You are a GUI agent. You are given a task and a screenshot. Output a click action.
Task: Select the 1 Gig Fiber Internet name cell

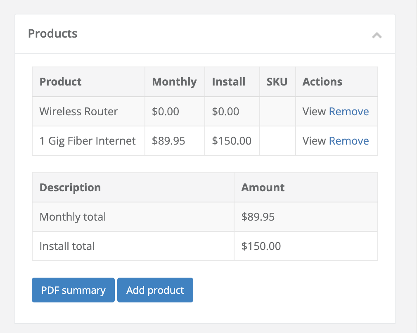[88, 141]
